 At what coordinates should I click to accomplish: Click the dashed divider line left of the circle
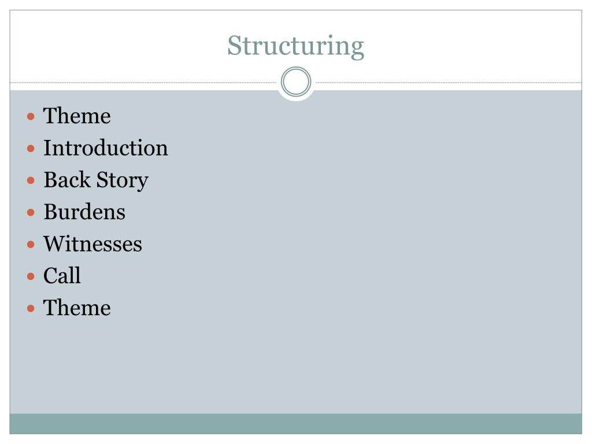point(143,82)
